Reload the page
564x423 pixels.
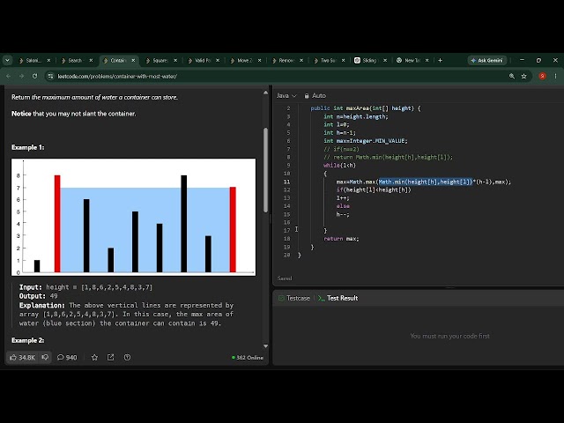pyautogui.click(x=35, y=77)
